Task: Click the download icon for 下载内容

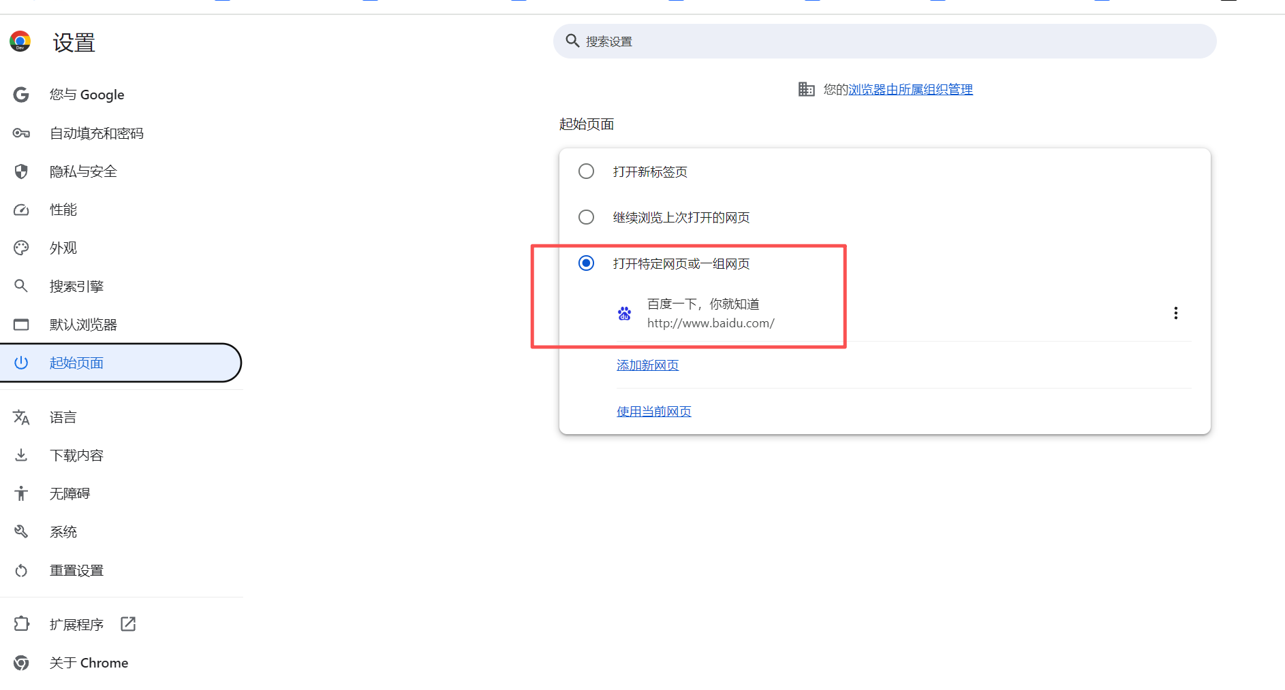Action: coord(21,455)
